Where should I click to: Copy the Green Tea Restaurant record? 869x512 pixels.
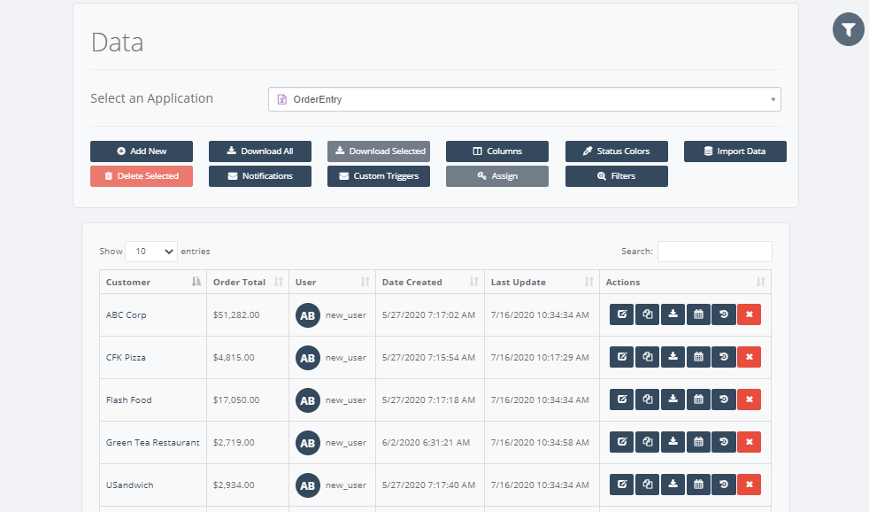pyautogui.click(x=647, y=442)
